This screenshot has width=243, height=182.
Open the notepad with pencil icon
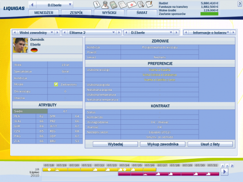pyautogui.click(x=149, y=4)
